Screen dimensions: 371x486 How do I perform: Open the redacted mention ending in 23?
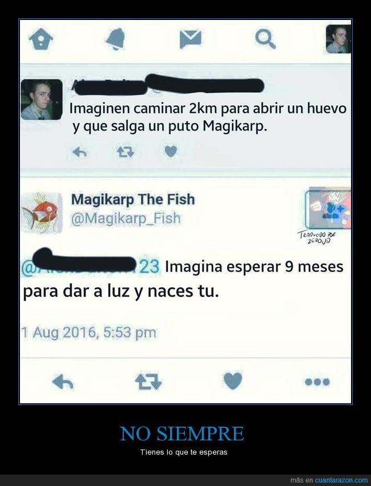click(x=90, y=267)
